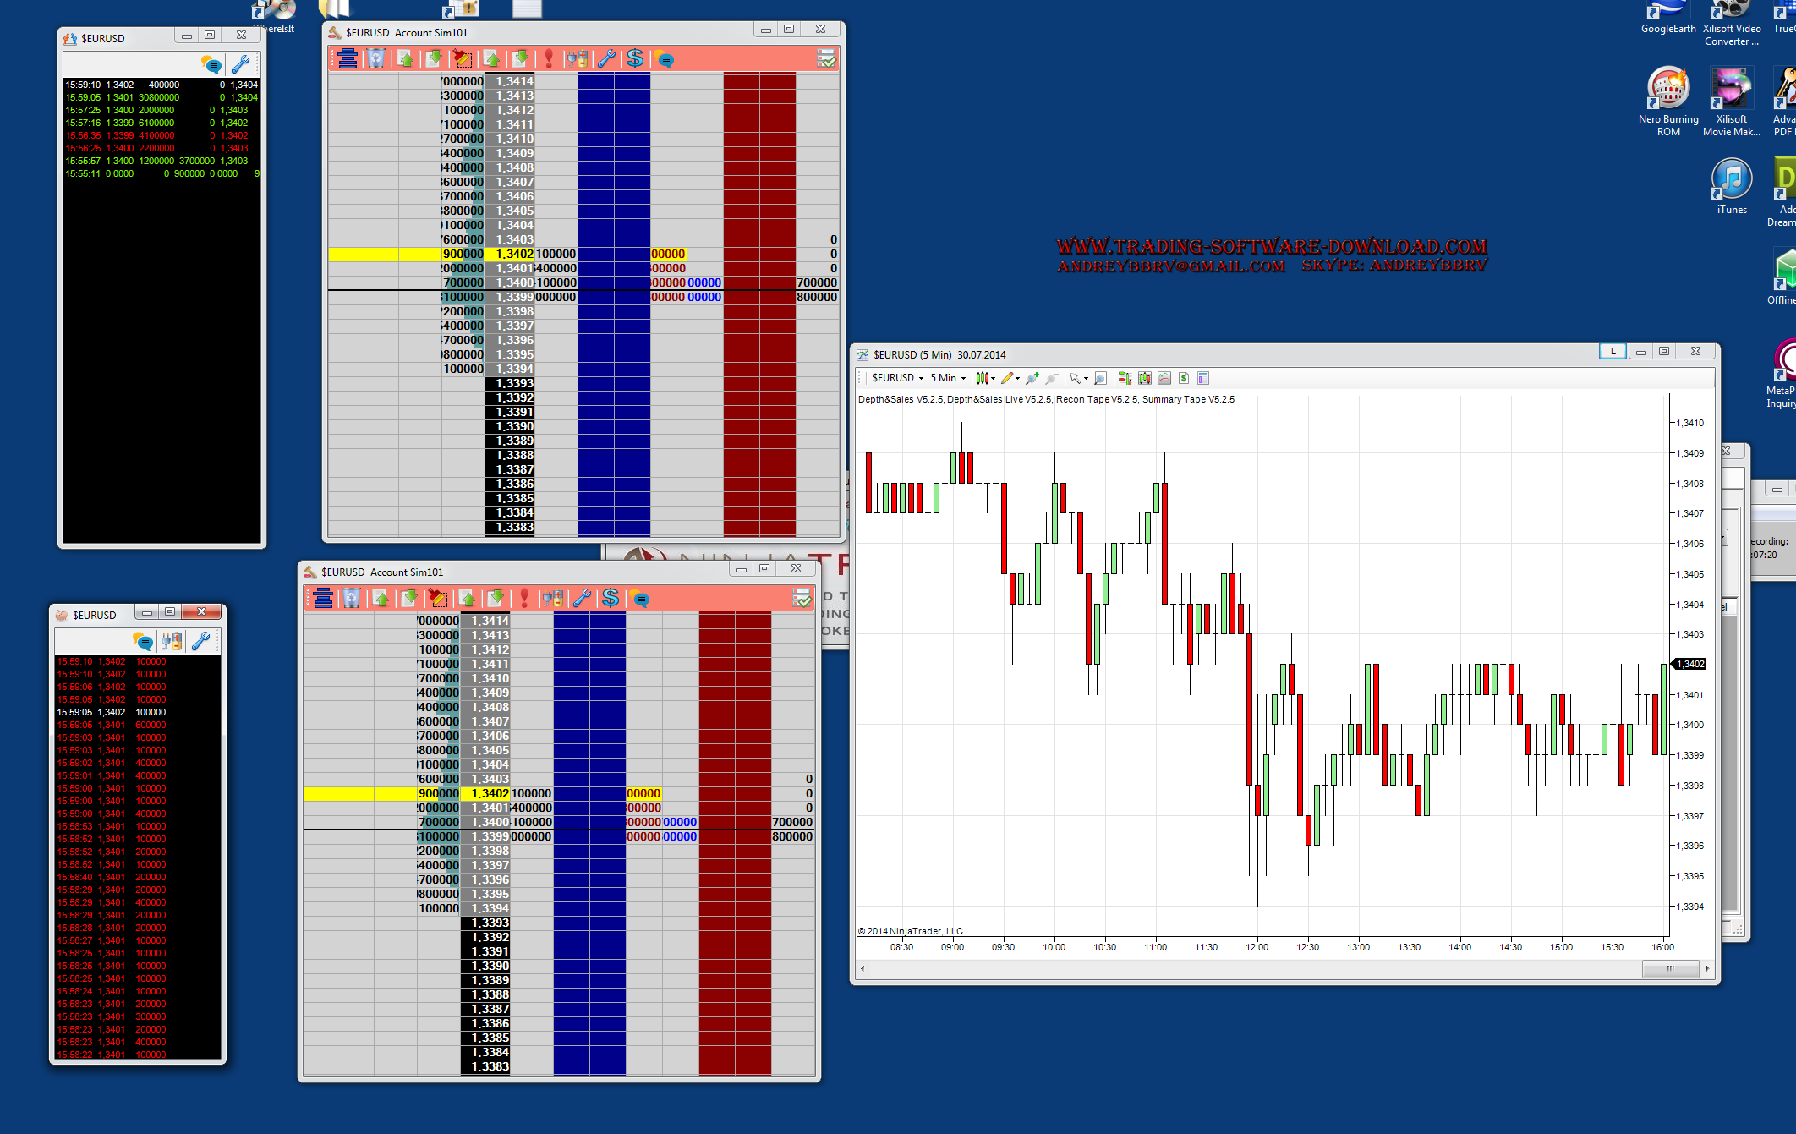The image size is (1796, 1134).
Task: Open the Data Box candlestick icon
Action: (x=1144, y=378)
